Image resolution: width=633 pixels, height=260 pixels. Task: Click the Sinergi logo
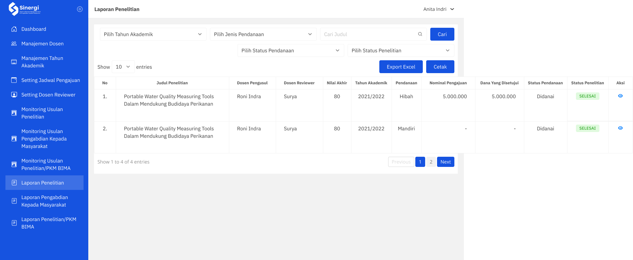[24, 9]
